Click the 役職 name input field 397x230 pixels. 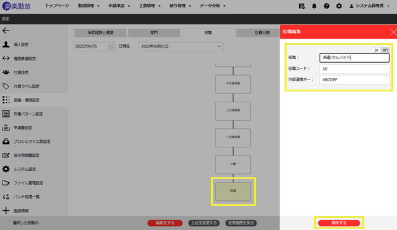tap(354, 58)
